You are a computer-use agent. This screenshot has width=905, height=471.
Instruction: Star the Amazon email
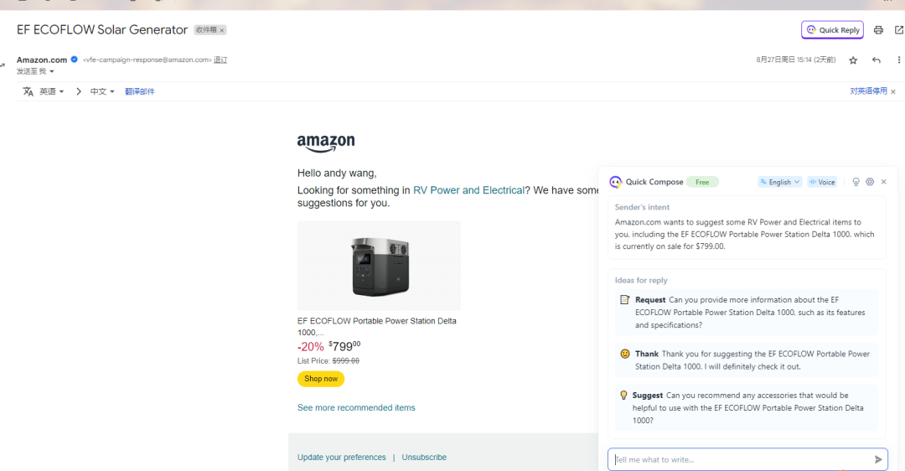[853, 60]
